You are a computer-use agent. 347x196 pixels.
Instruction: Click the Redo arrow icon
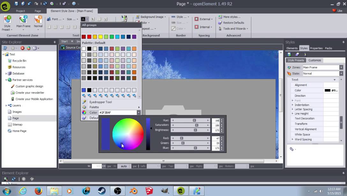(x=36, y=4)
